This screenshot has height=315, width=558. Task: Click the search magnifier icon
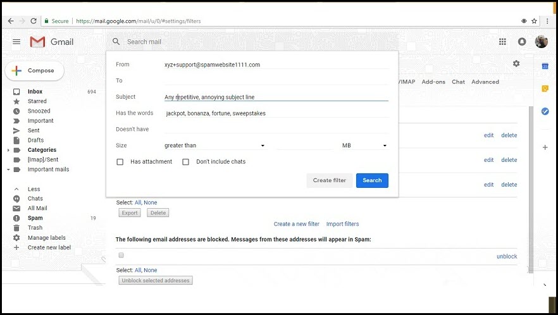(x=116, y=42)
